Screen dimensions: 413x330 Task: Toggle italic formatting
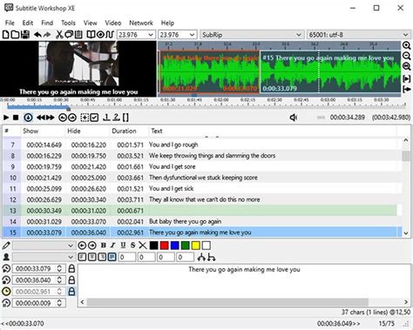(x=113, y=246)
